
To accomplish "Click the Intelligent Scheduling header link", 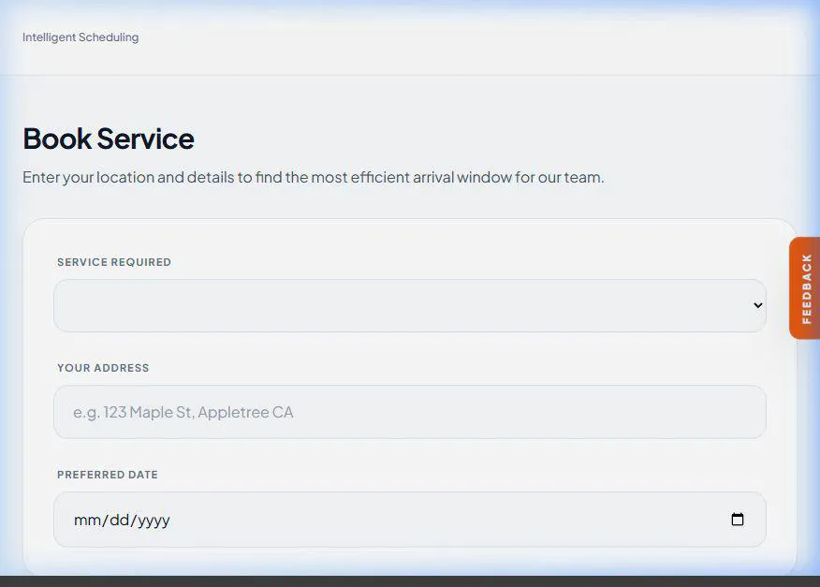I will pos(81,37).
